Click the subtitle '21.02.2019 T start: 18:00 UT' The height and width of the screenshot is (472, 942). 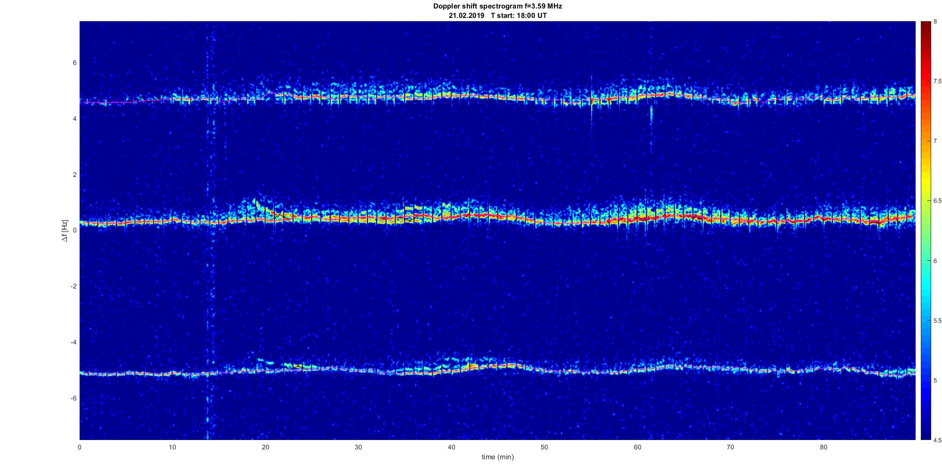coord(497,15)
